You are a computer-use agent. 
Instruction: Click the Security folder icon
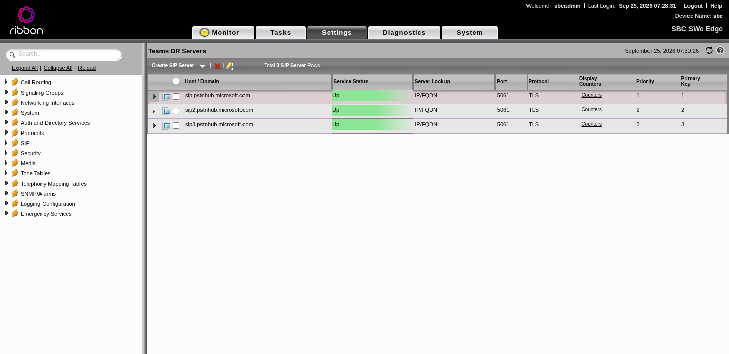coord(15,153)
